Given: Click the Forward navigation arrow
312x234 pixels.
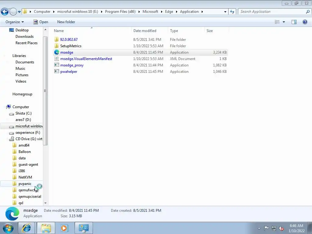Looking at the screenshot, I should click(13, 12).
